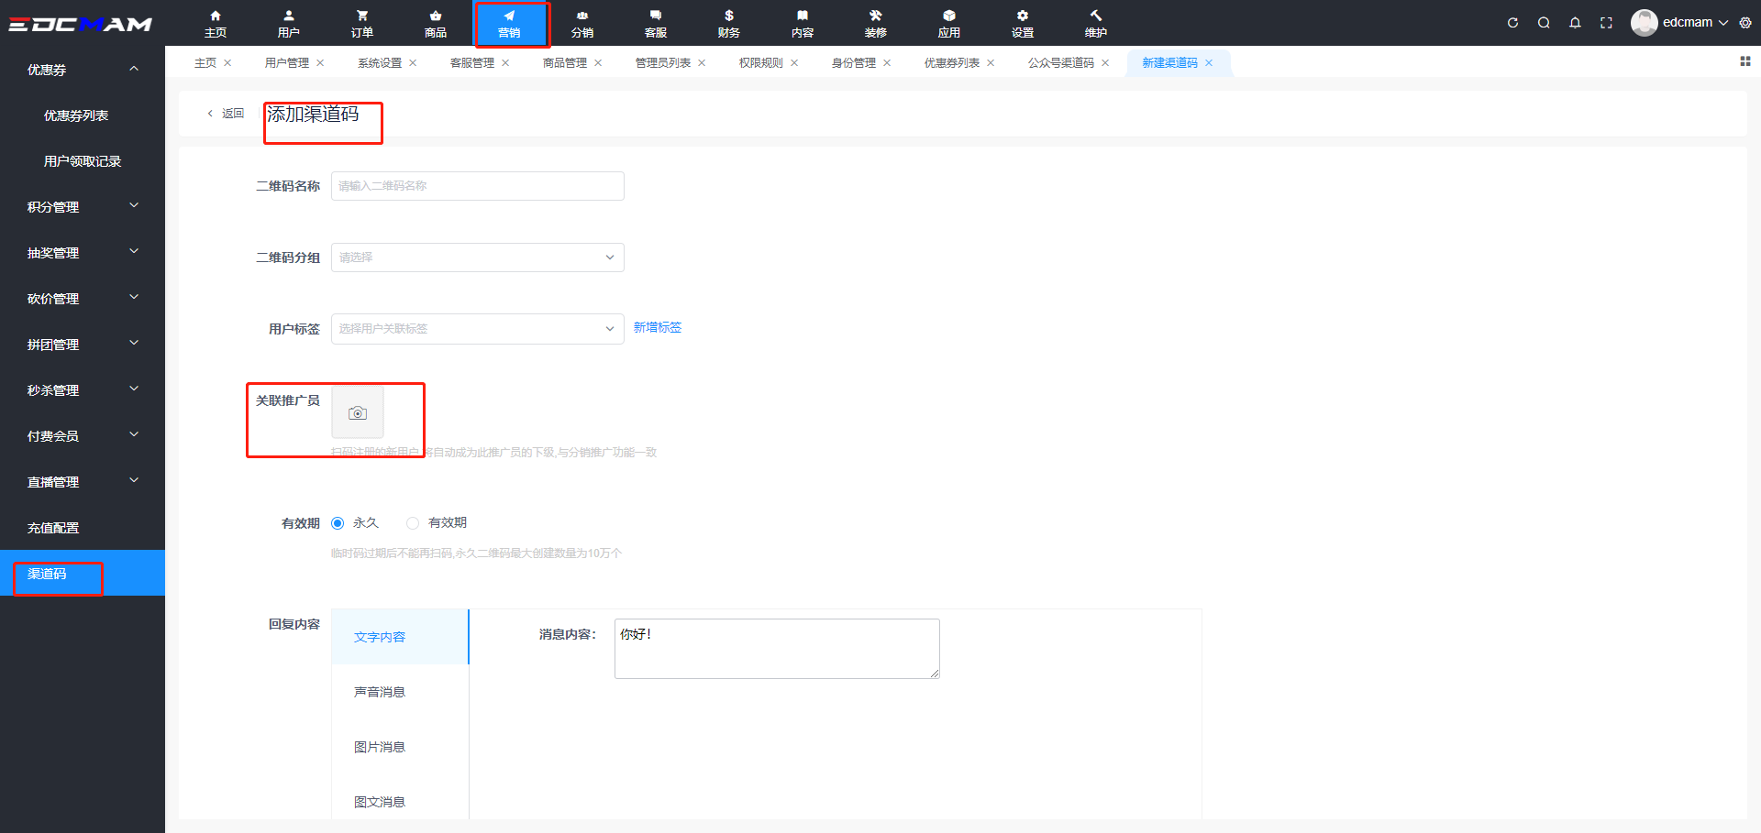Select the 永久 validity radio button

[338, 523]
